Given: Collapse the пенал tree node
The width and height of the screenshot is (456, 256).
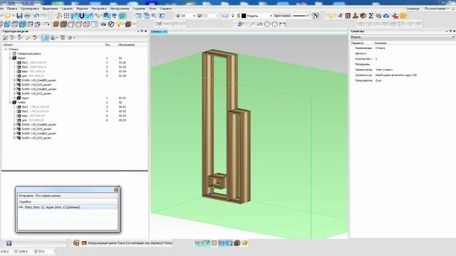Looking at the screenshot, I should [10, 58].
